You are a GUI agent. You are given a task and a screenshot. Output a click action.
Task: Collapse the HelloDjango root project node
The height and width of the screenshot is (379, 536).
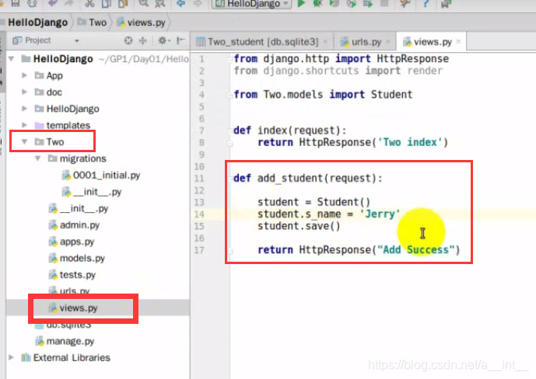pos(12,59)
